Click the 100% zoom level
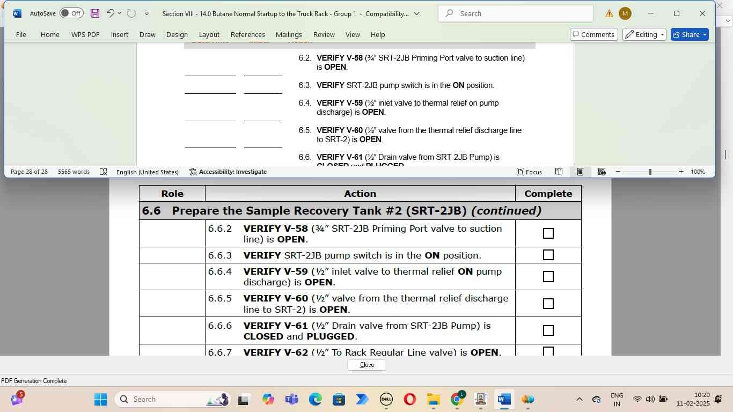Image resolution: width=733 pixels, height=412 pixels. 698,172
